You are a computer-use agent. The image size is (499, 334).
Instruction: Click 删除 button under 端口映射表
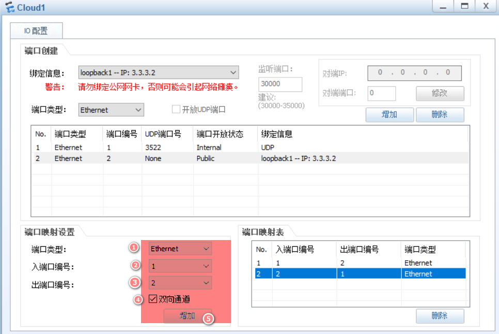(440, 315)
